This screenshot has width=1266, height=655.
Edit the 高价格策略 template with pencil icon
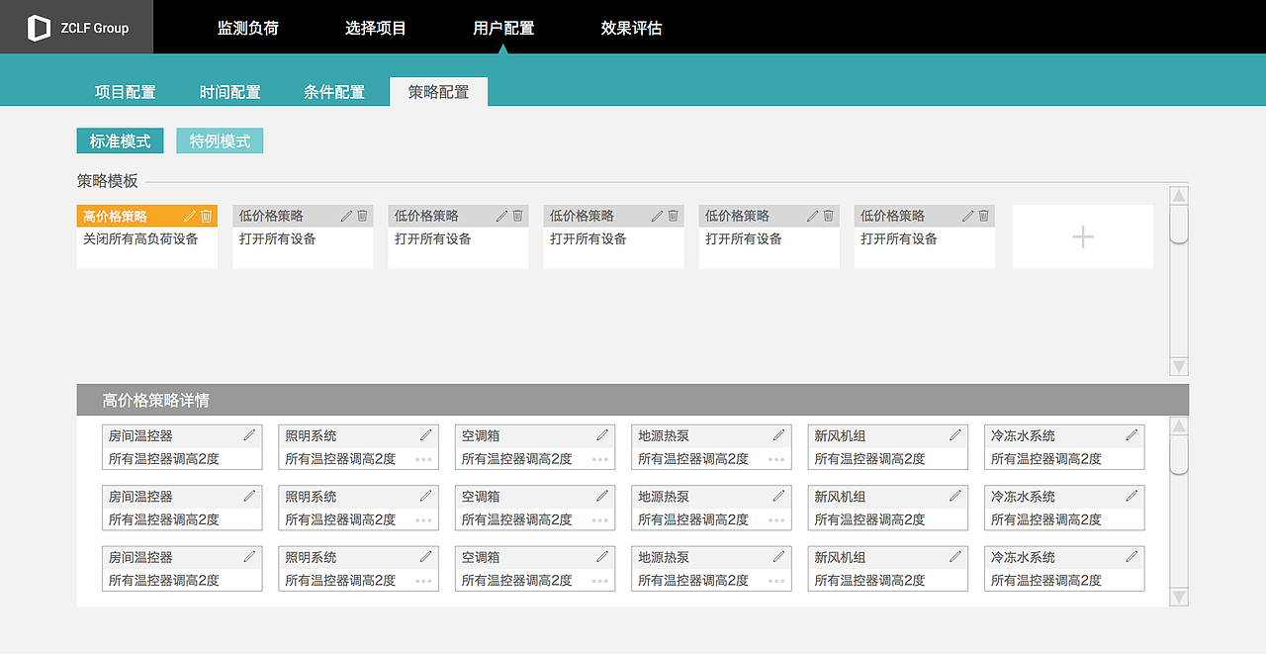coord(190,216)
